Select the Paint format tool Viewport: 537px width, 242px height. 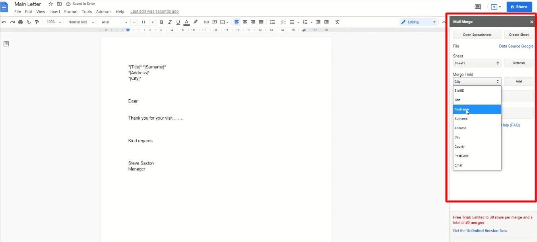[37, 22]
